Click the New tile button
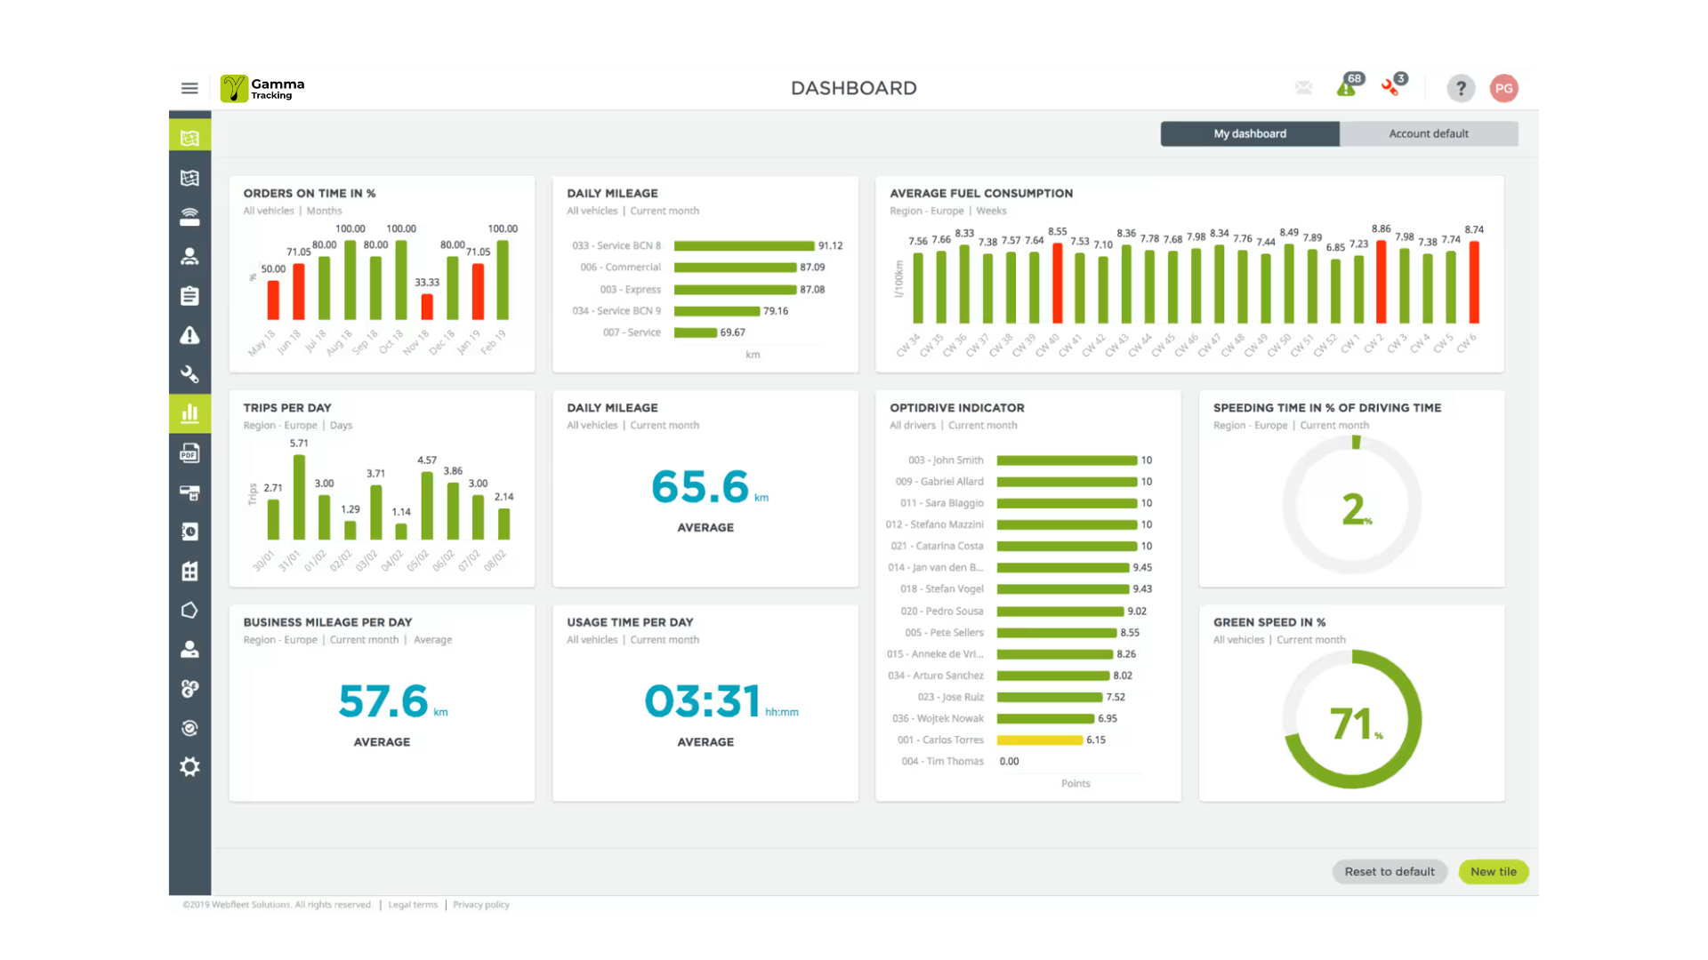Screen dimensions: 1708x960 (1493, 871)
